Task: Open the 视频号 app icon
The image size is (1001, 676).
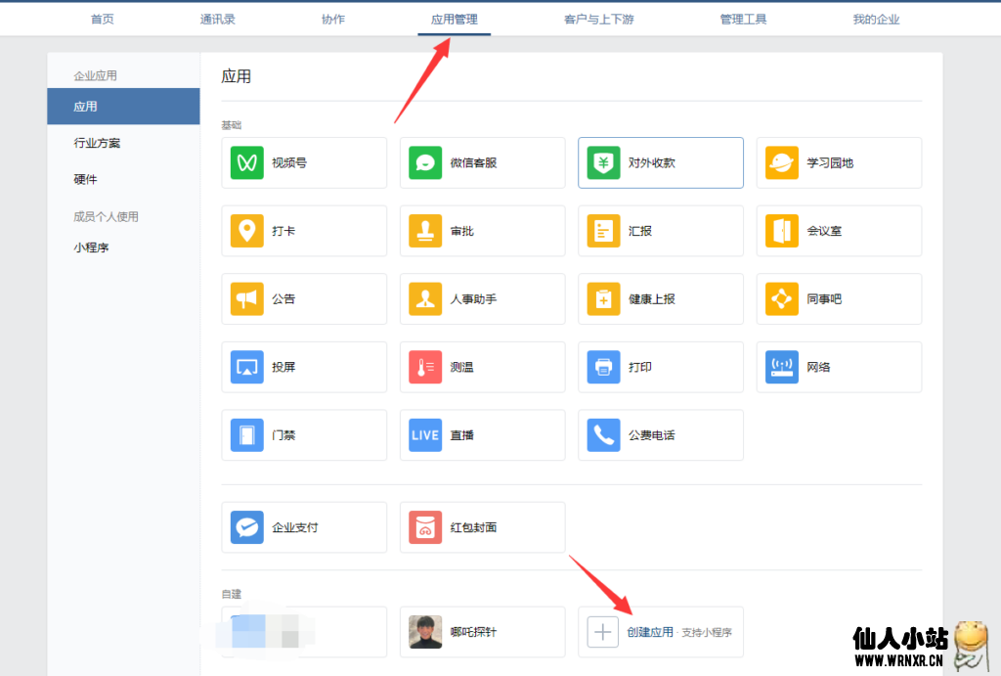Action: (x=247, y=162)
